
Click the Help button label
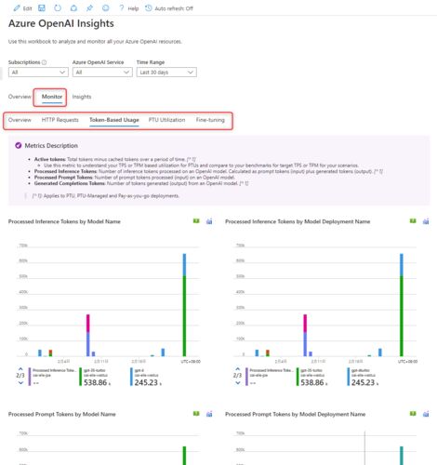click(133, 8)
